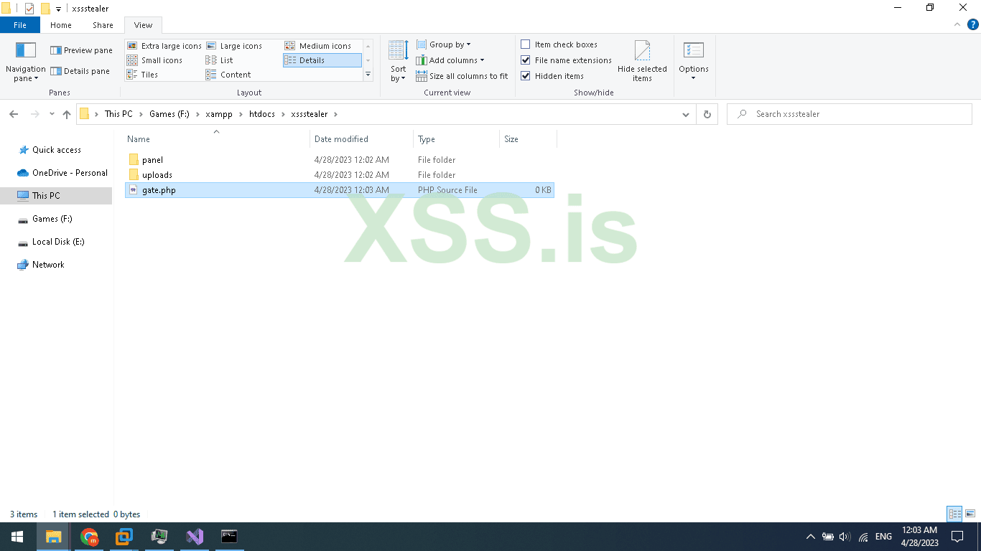This screenshot has height=551, width=981.
Task: Choose Small icons layout
Action: point(155,60)
